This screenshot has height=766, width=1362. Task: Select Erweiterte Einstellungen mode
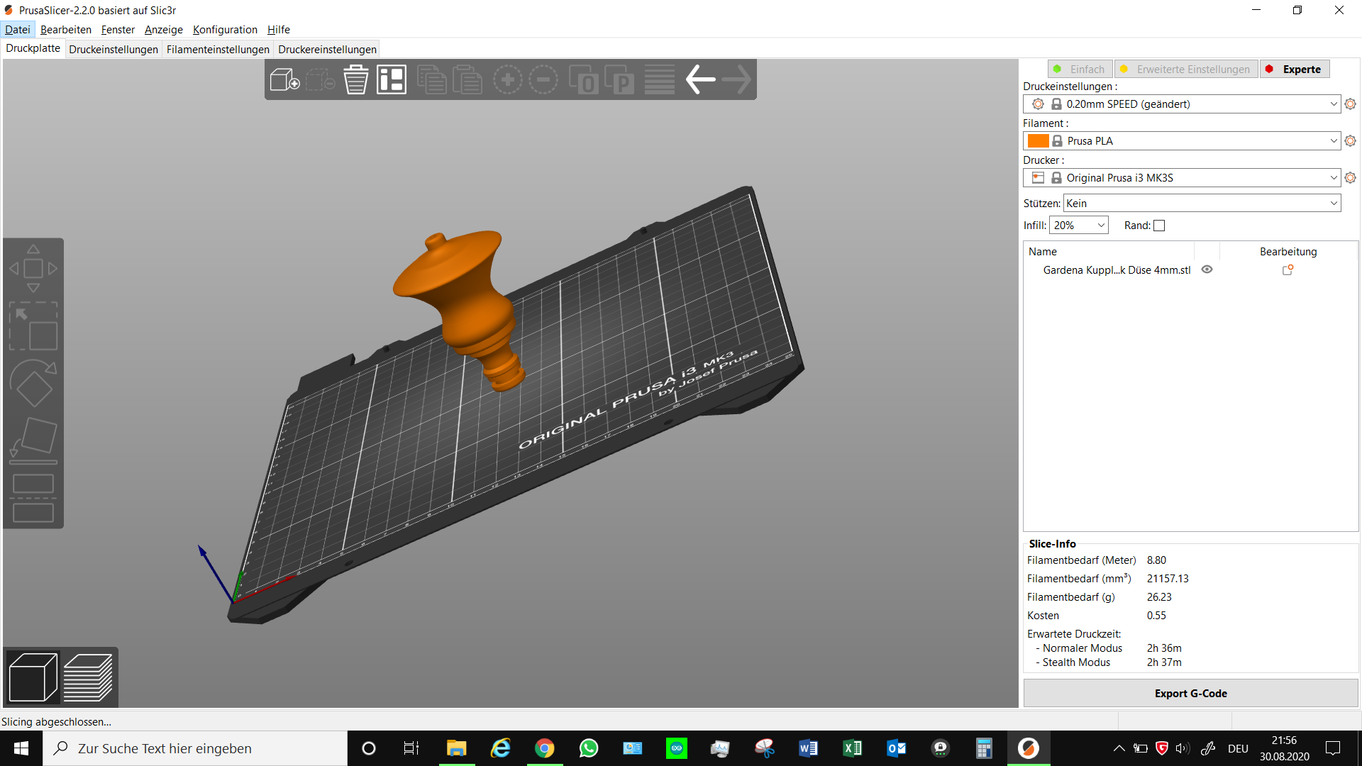pos(1186,69)
